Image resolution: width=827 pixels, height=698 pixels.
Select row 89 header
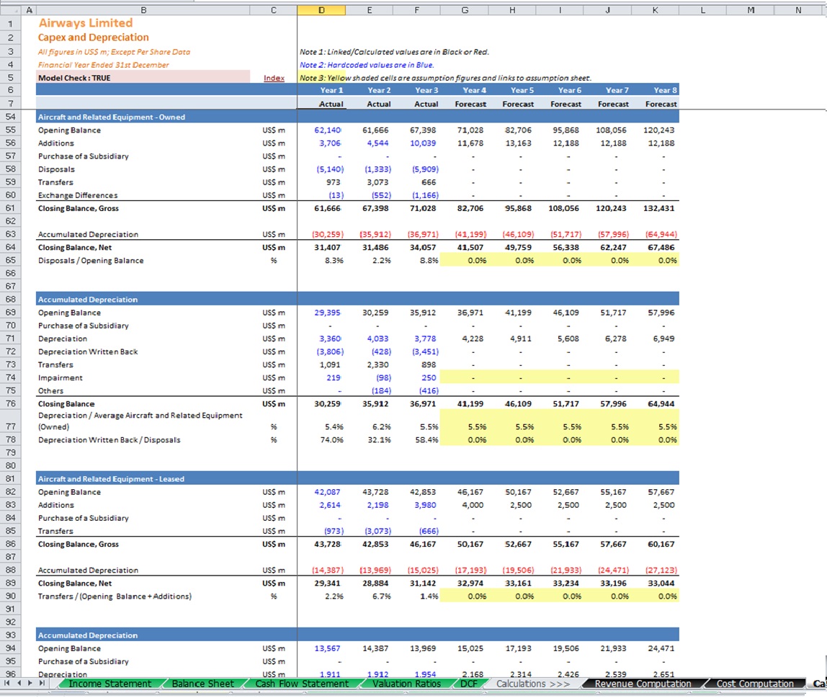coord(11,583)
